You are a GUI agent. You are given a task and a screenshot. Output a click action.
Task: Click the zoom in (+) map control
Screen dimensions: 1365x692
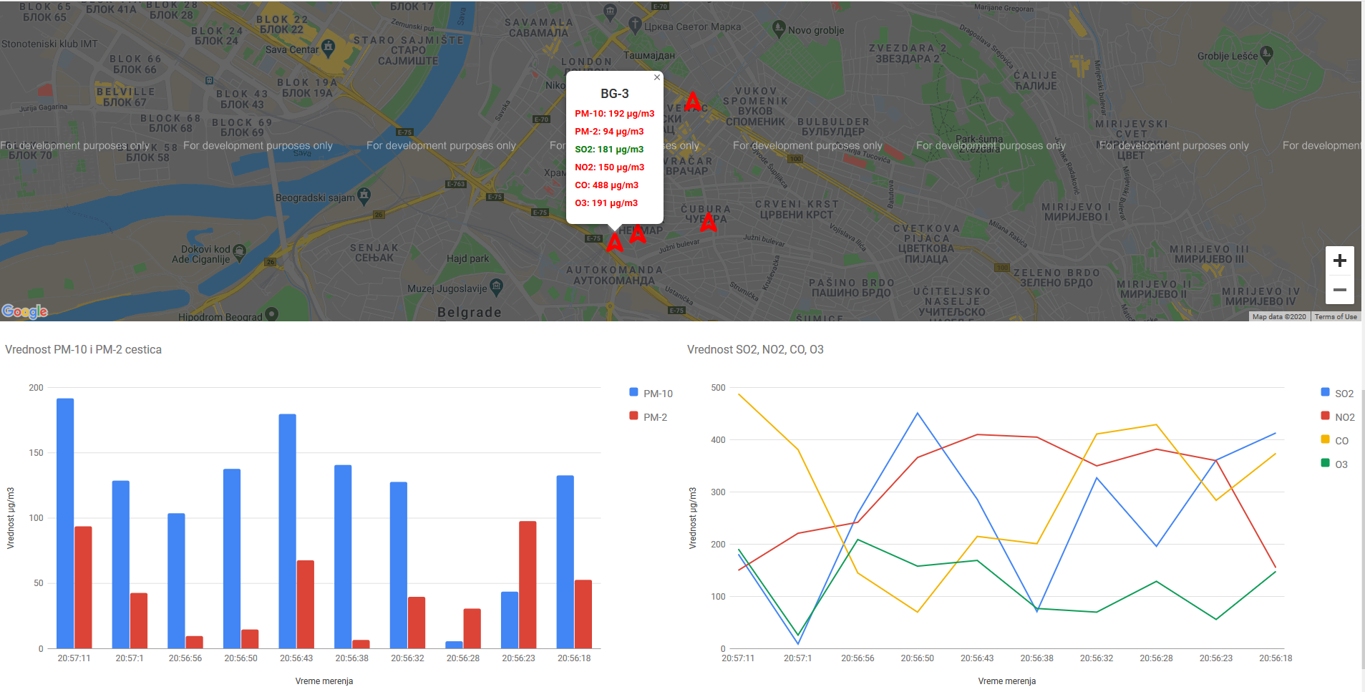click(x=1340, y=260)
